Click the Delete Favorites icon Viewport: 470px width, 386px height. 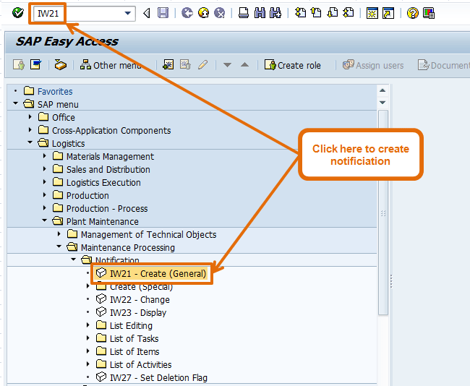[x=185, y=64]
